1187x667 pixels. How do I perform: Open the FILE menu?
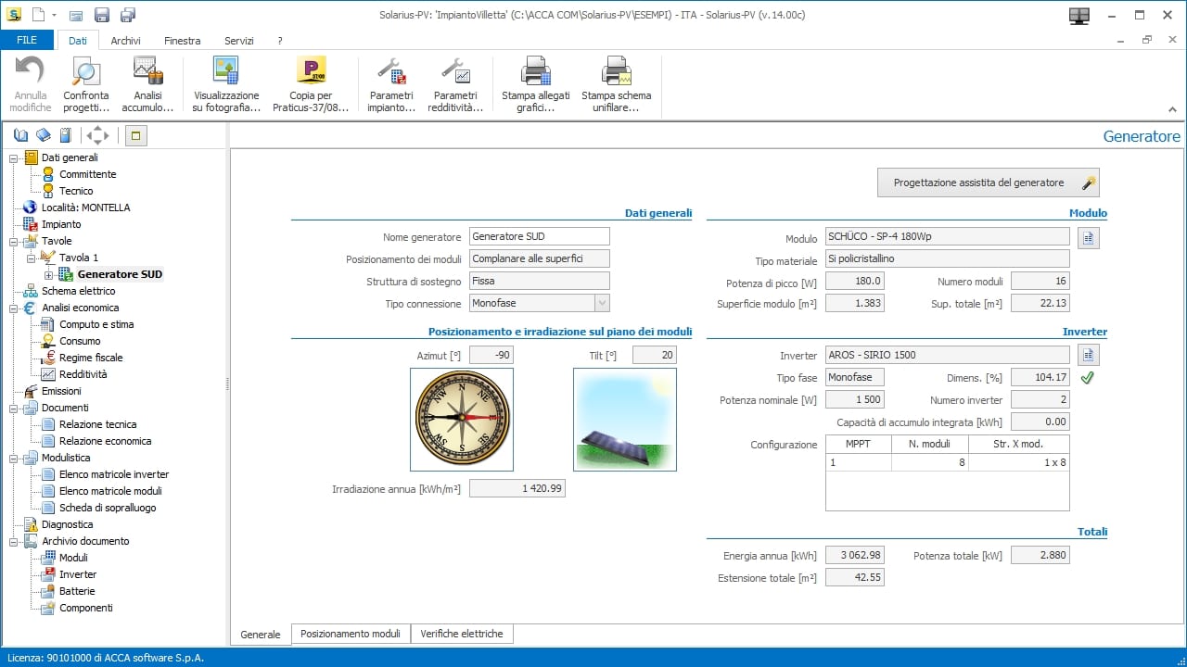click(27, 41)
